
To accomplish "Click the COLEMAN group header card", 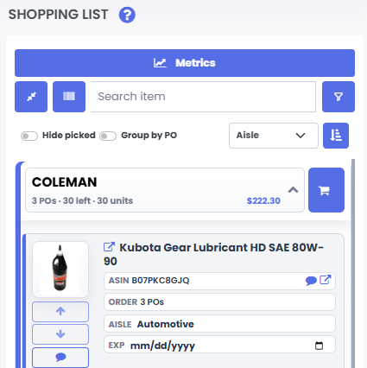I will [165, 190].
